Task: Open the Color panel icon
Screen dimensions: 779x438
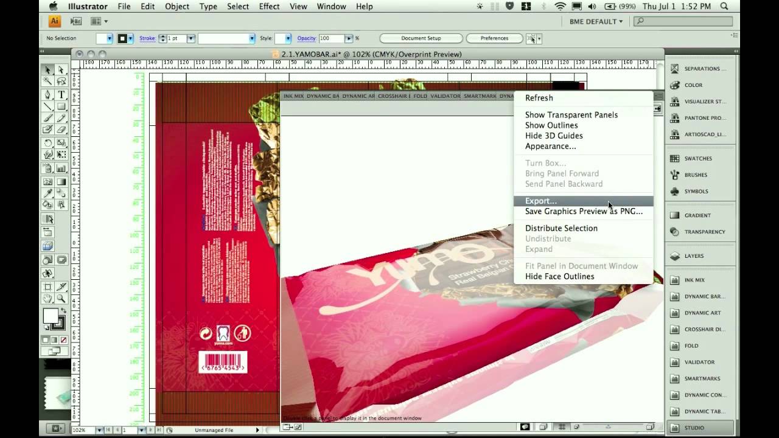Action: point(674,85)
